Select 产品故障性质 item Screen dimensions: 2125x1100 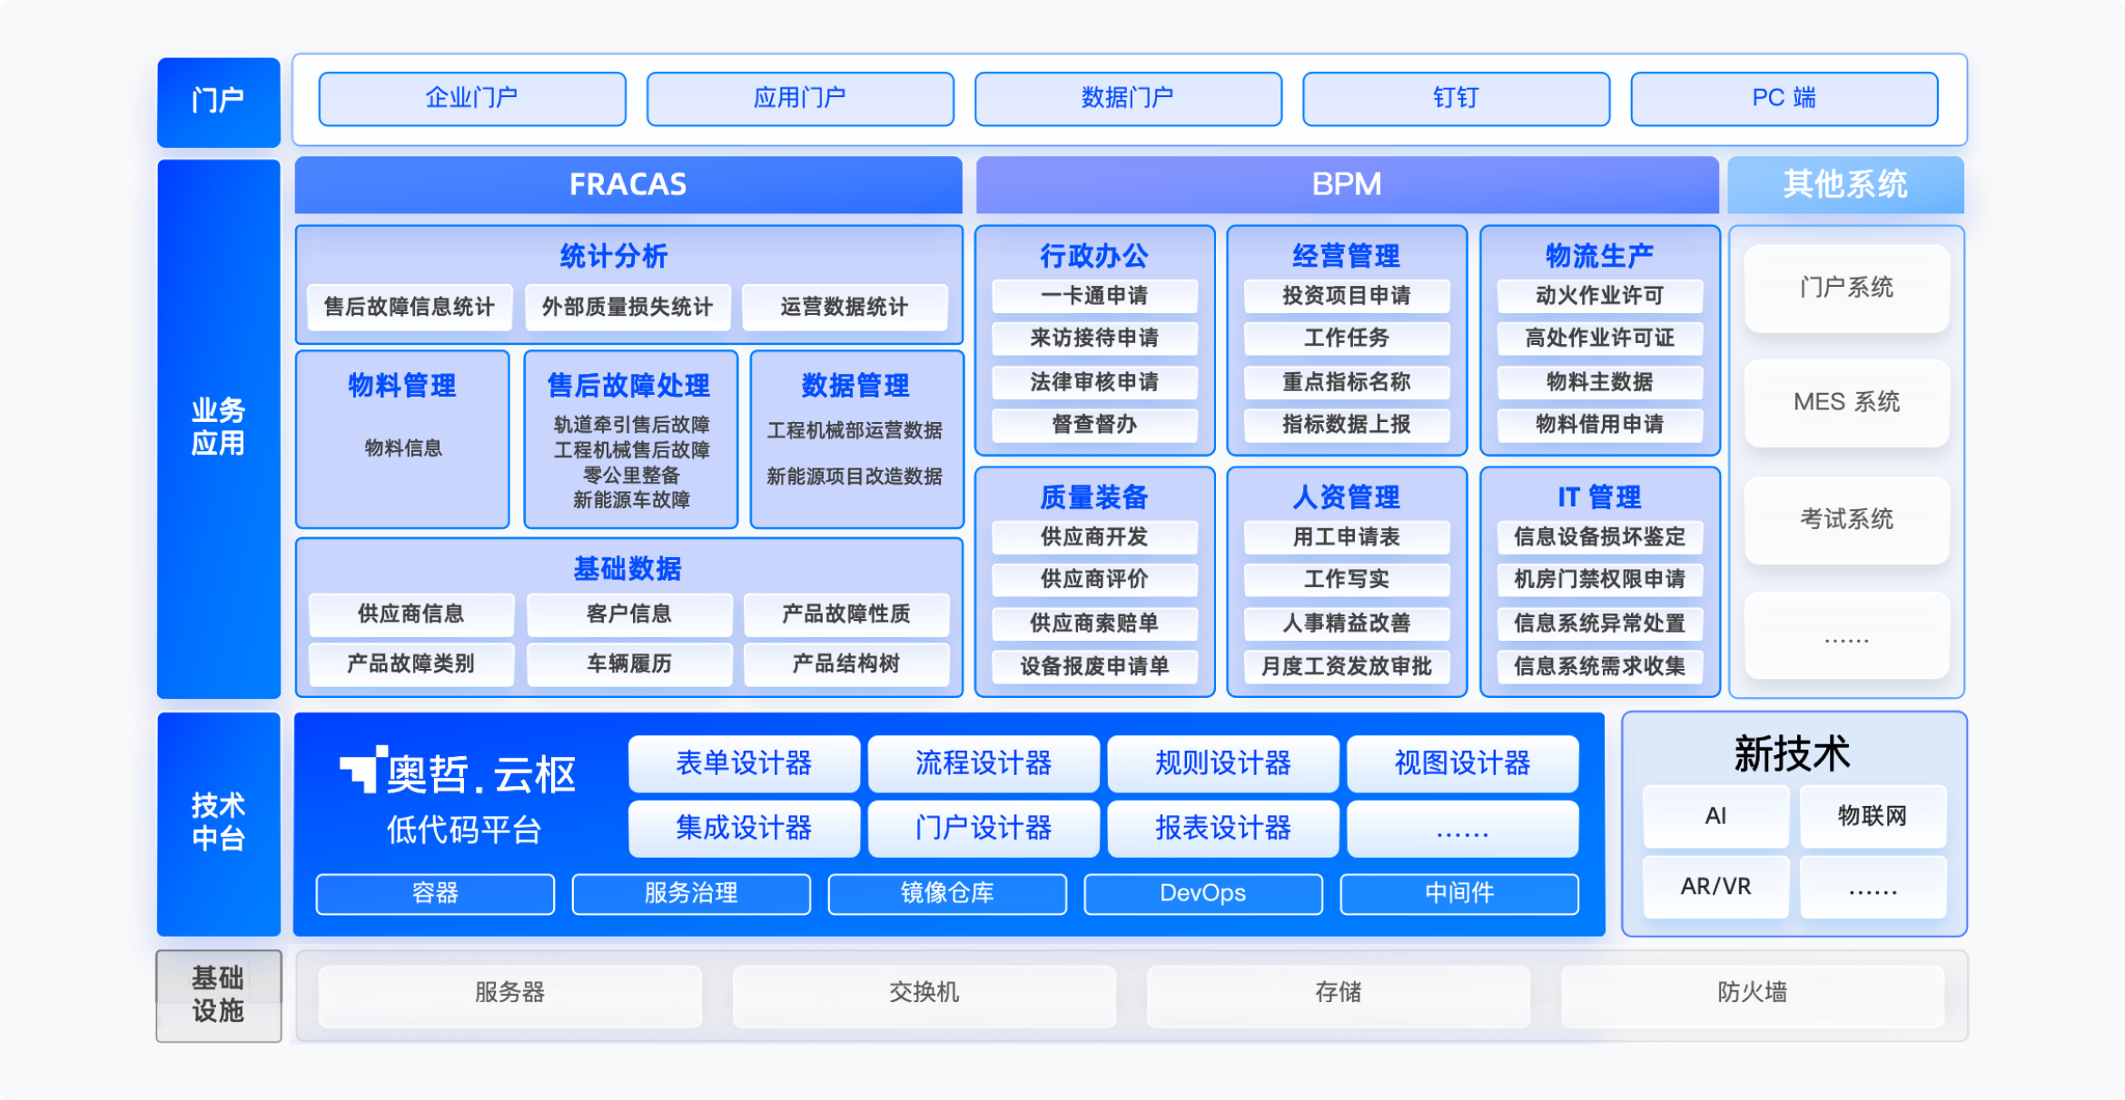tap(846, 614)
